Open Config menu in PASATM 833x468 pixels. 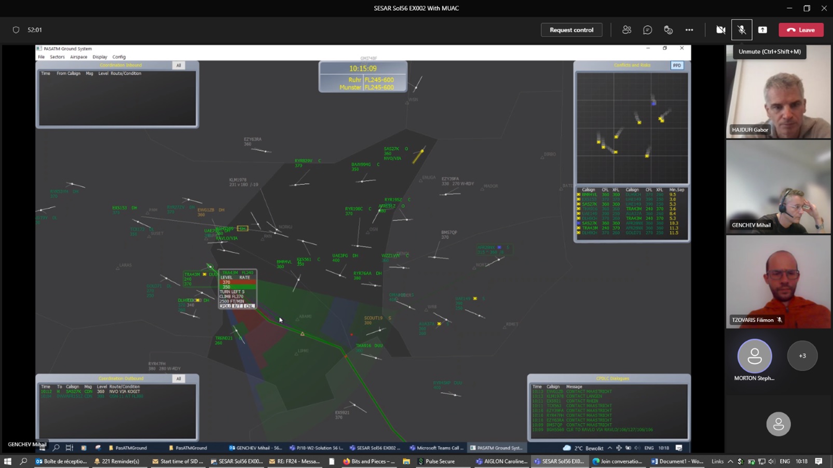pyautogui.click(x=119, y=57)
